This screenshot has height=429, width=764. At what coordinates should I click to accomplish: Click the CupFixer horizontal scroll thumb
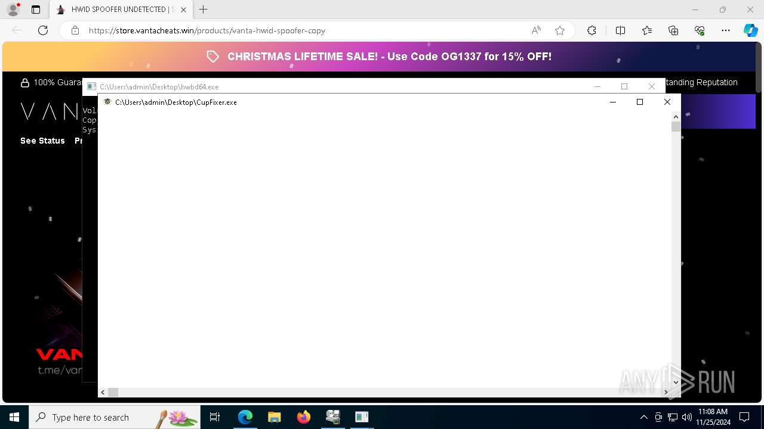click(113, 392)
